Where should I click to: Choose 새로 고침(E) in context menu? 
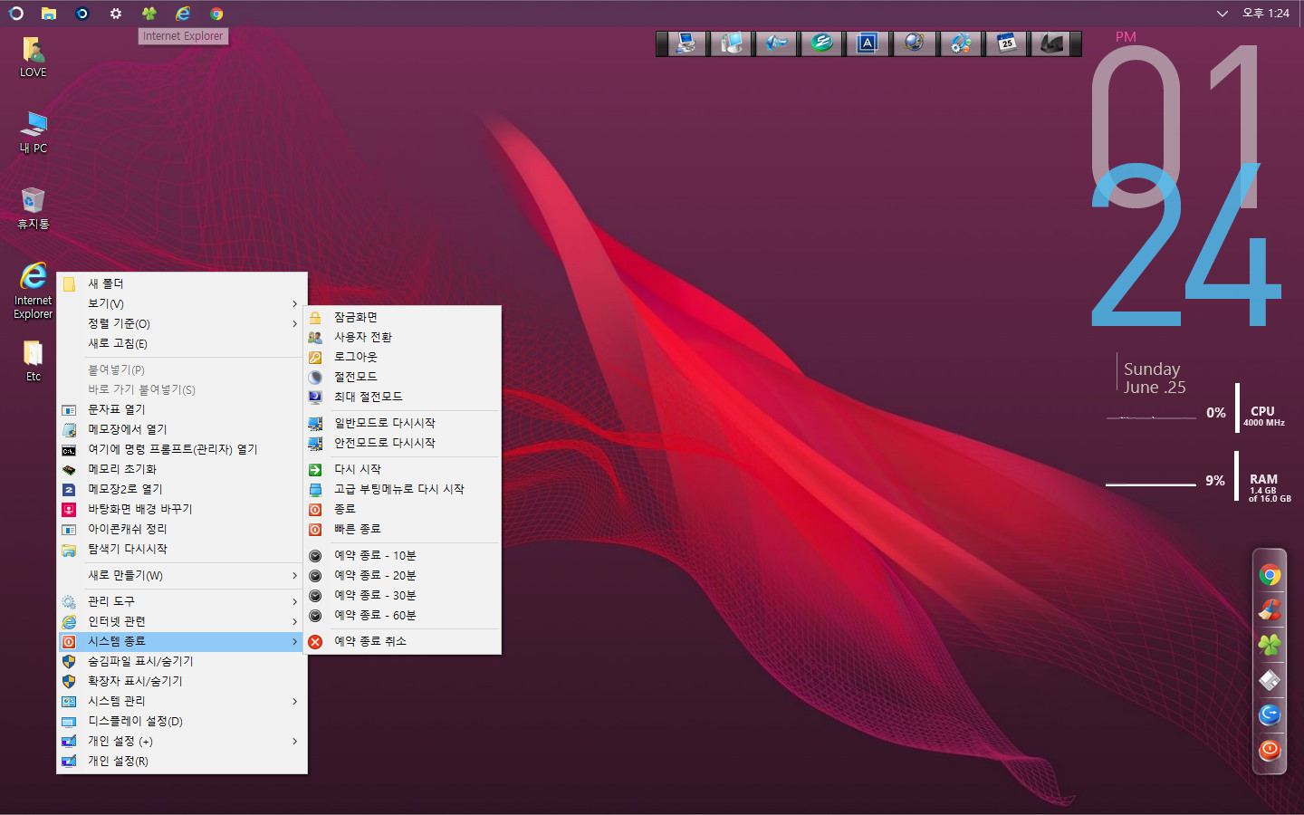[x=181, y=343]
